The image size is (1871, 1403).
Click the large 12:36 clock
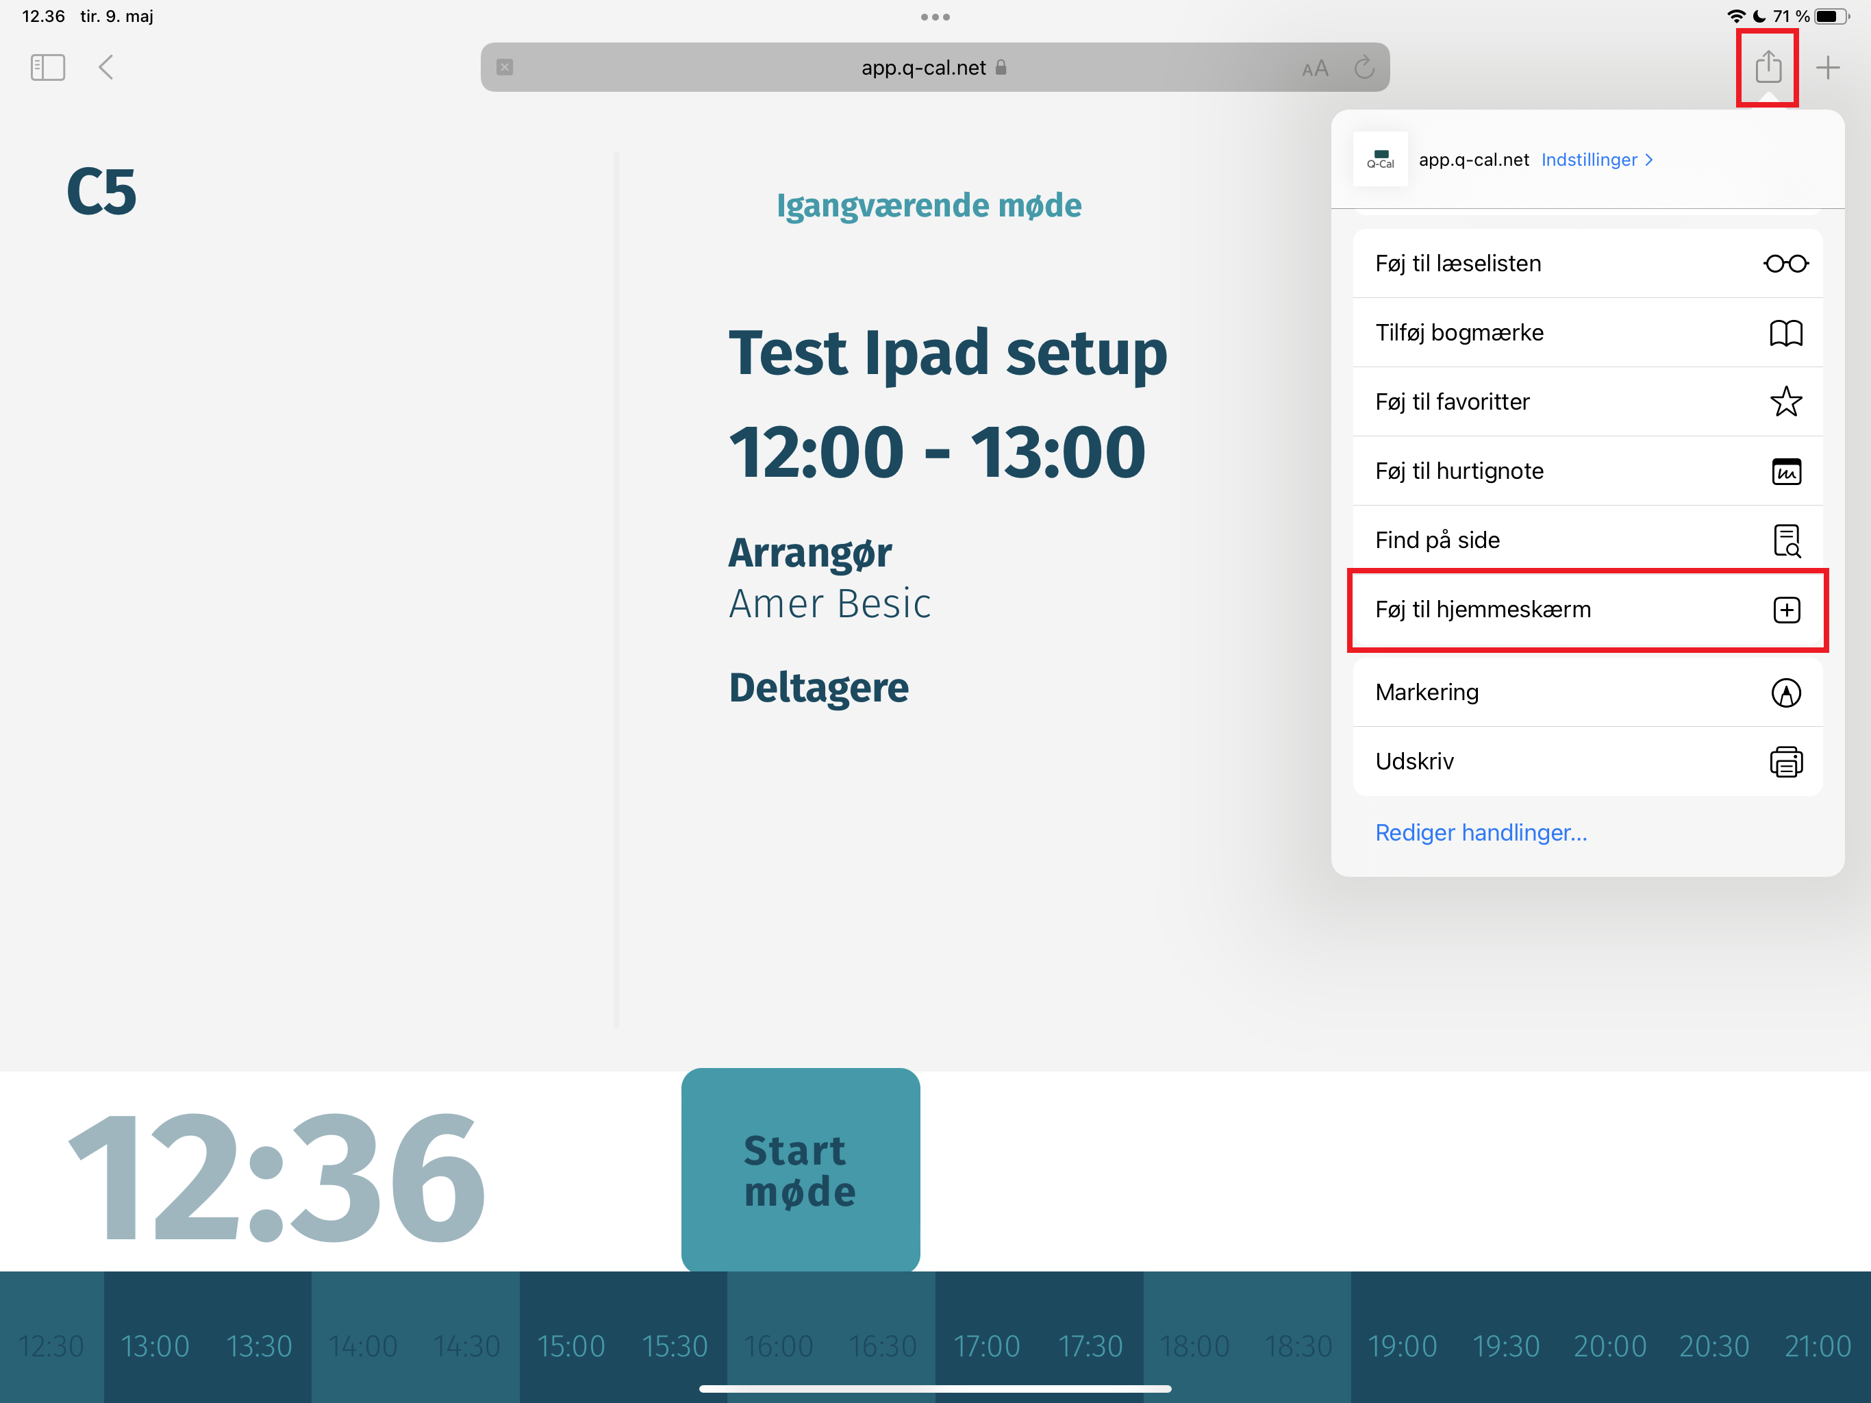coord(277,1176)
